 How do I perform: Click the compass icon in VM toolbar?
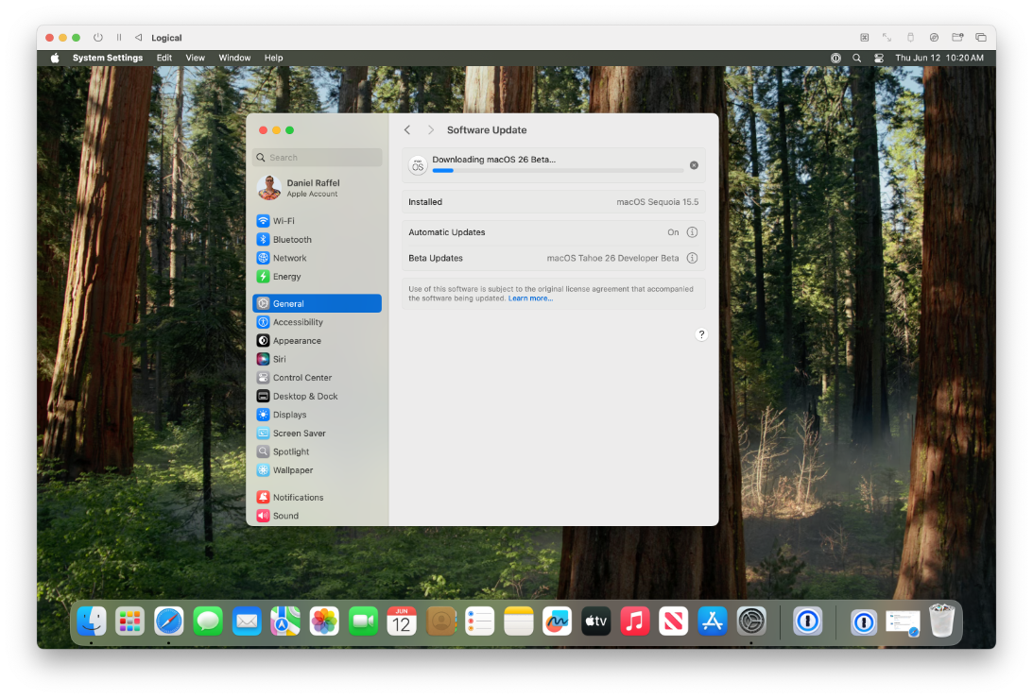click(934, 38)
